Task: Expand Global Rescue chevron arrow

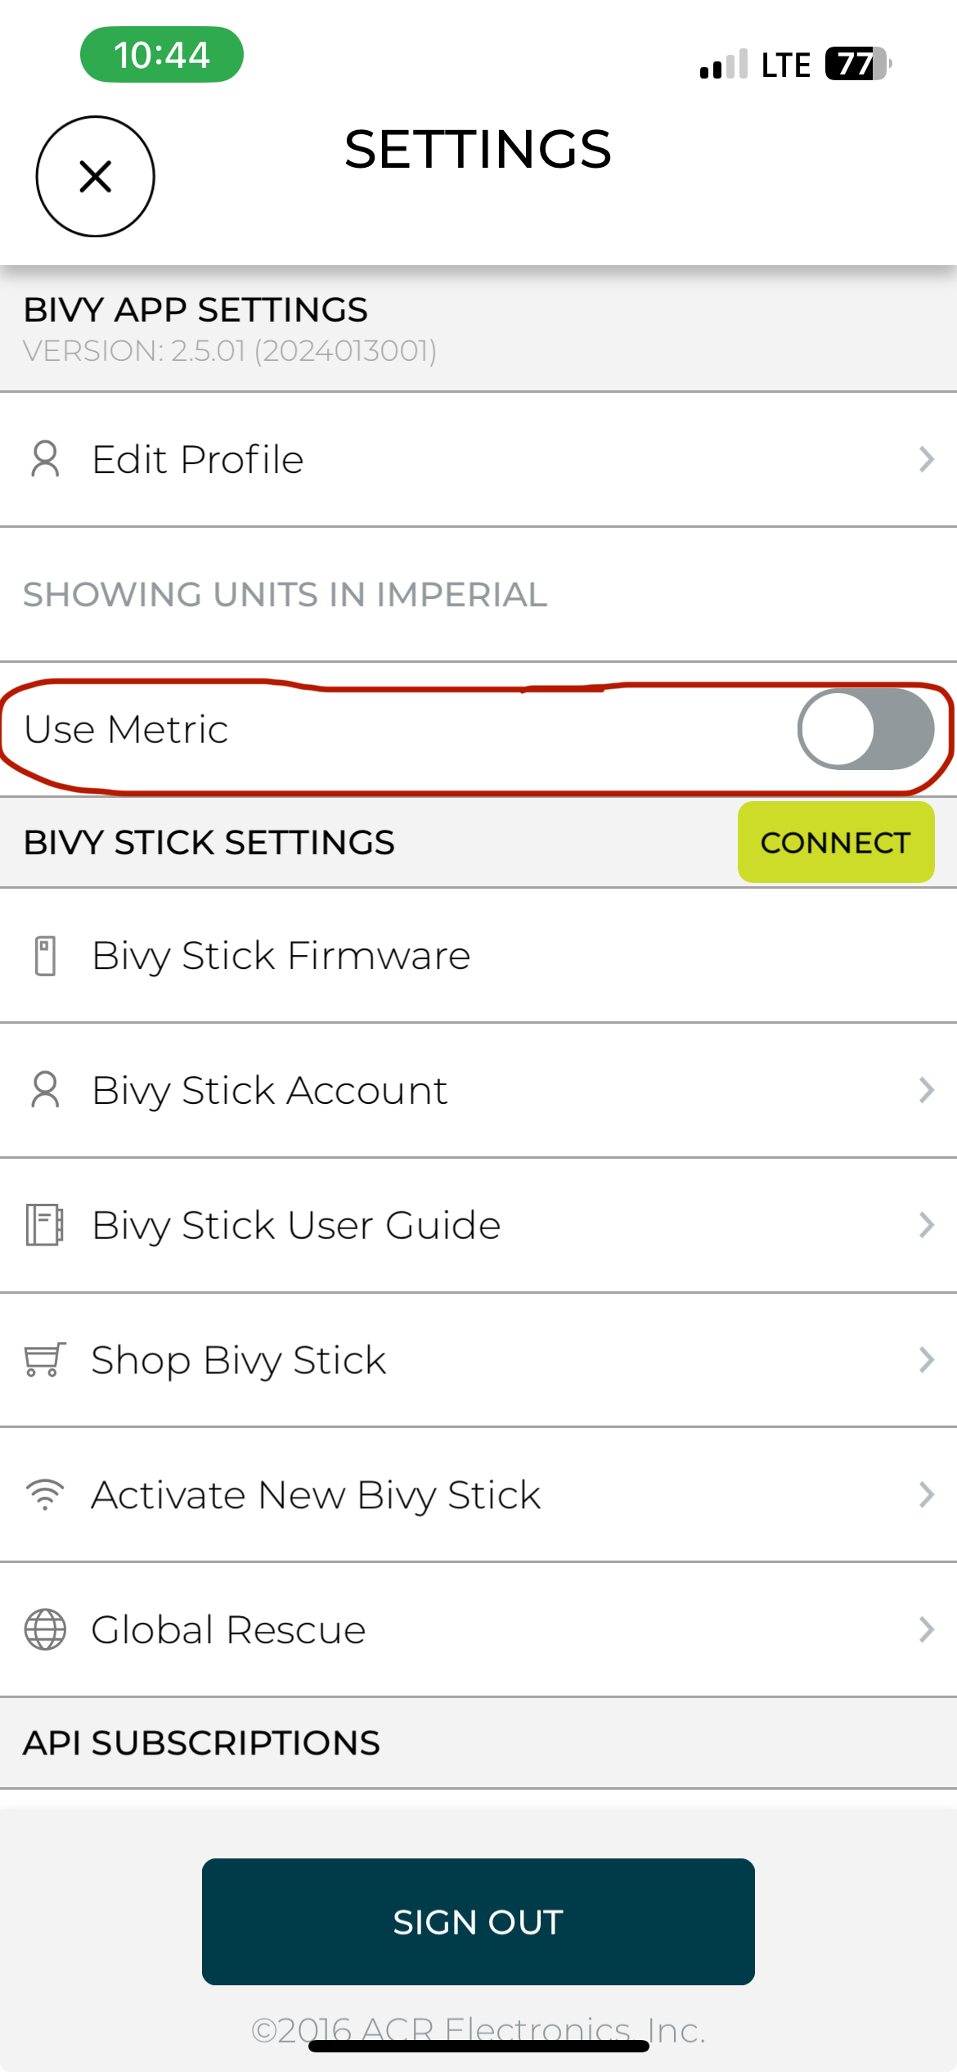Action: pyautogui.click(x=926, y=1629)
